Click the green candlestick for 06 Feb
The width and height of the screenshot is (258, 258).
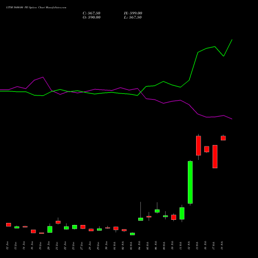[x=157, y=211]
